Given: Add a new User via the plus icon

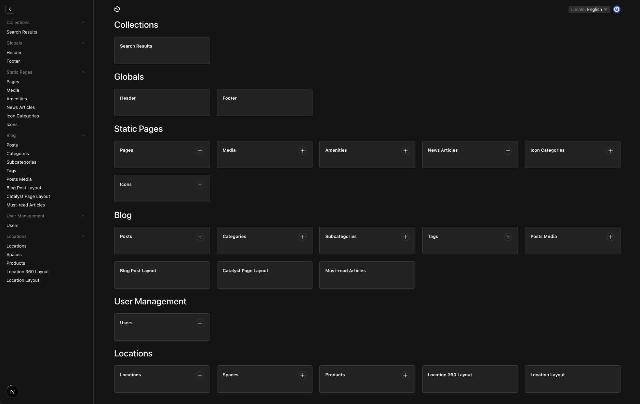Looking at the screenshot, I should click(200, 323).
